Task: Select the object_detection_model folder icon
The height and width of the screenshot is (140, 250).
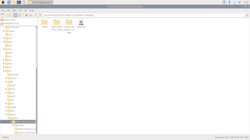Action: [x=57, y=25]
